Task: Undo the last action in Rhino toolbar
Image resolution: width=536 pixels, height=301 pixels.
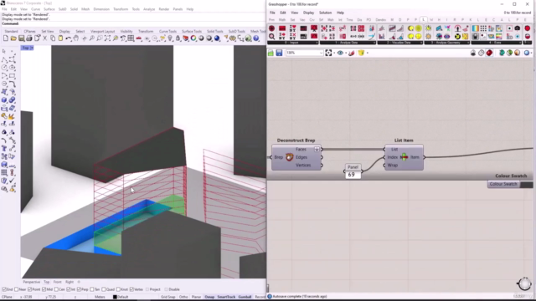Action: 69,38
